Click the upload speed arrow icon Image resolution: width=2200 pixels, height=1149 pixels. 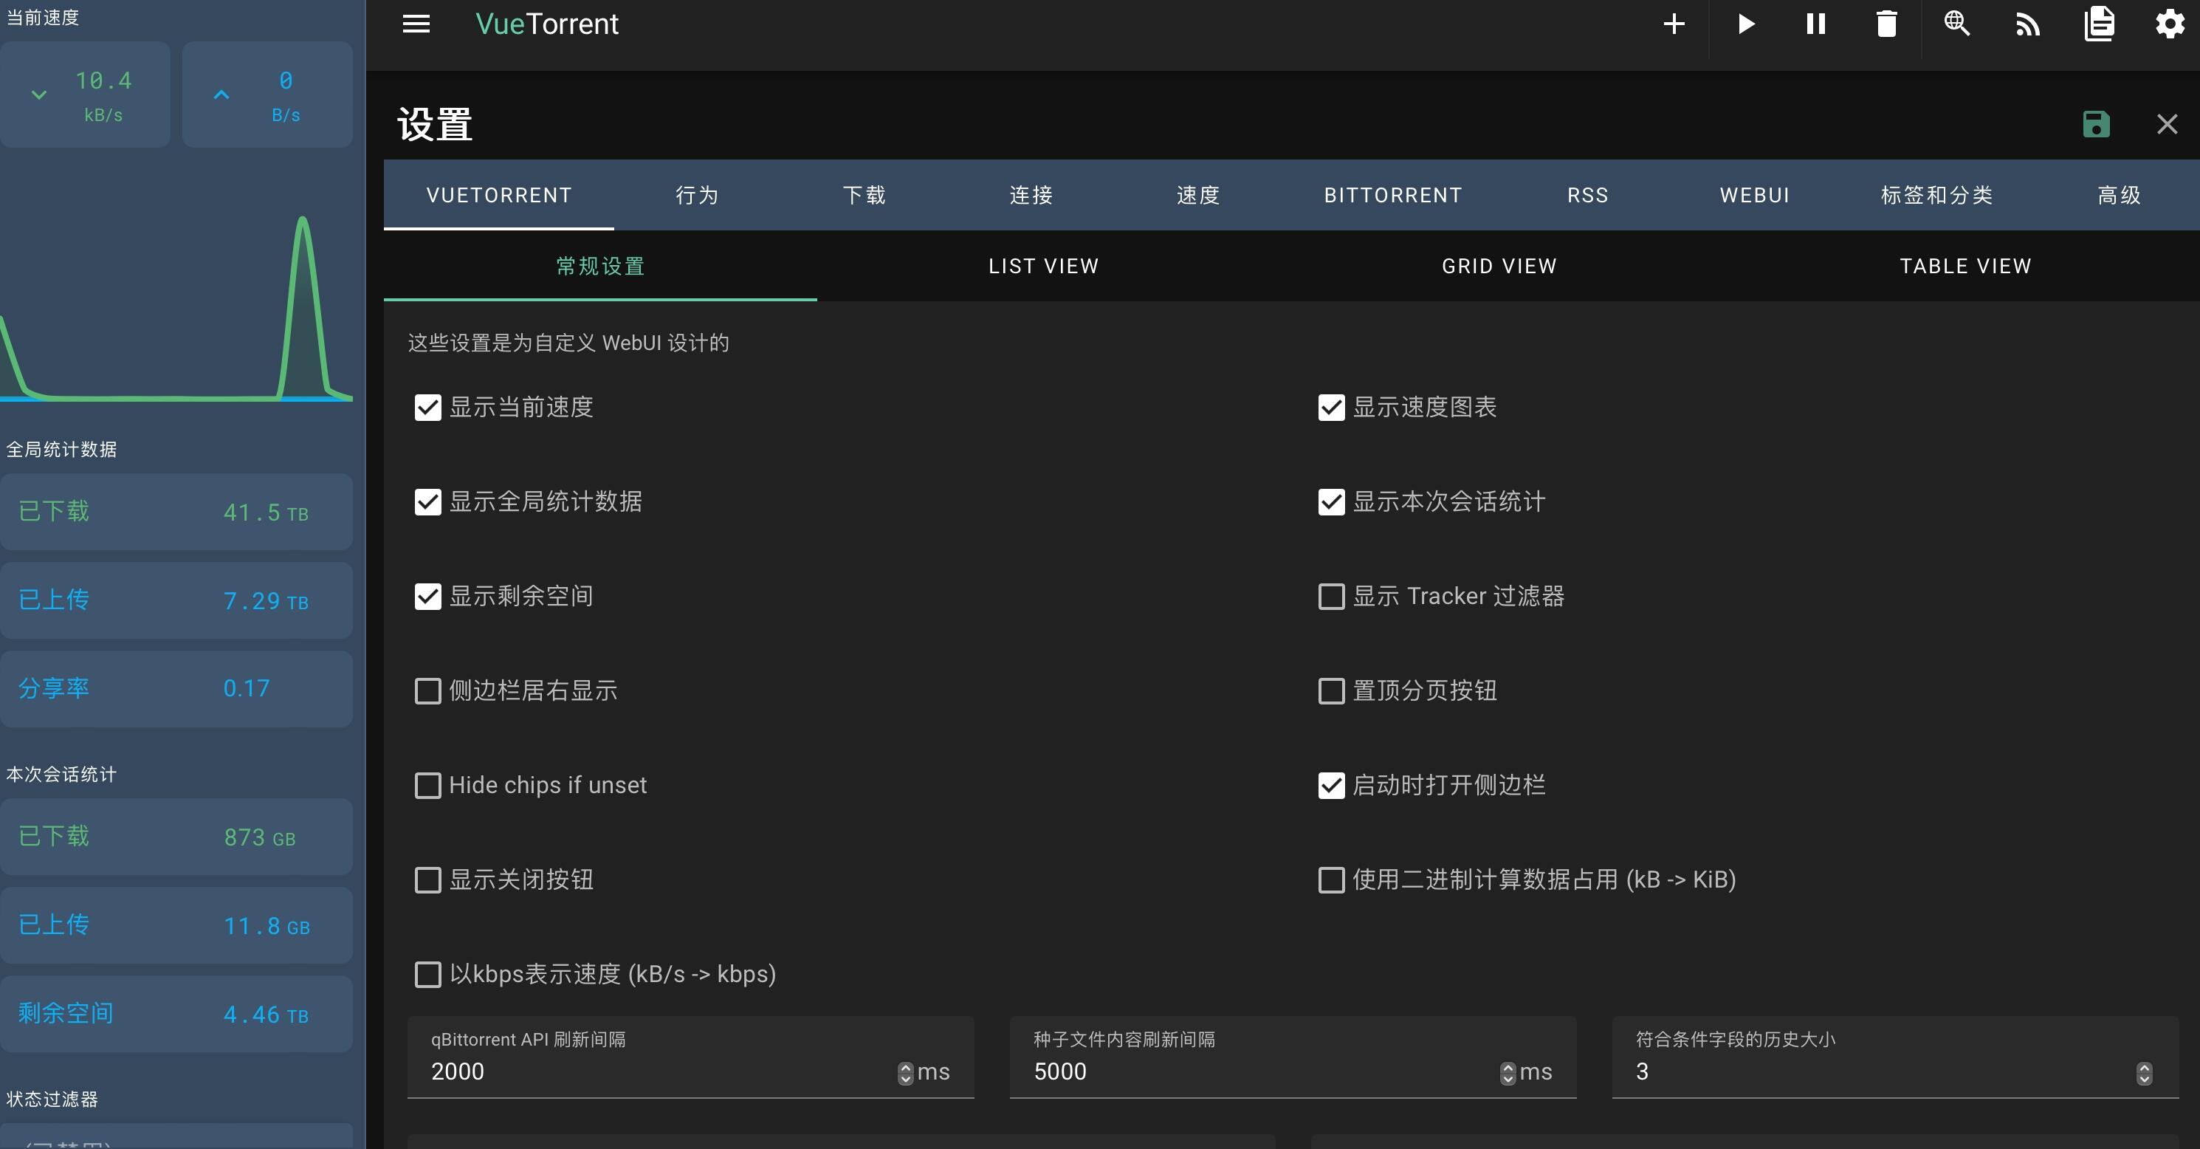tap(221, 95)
